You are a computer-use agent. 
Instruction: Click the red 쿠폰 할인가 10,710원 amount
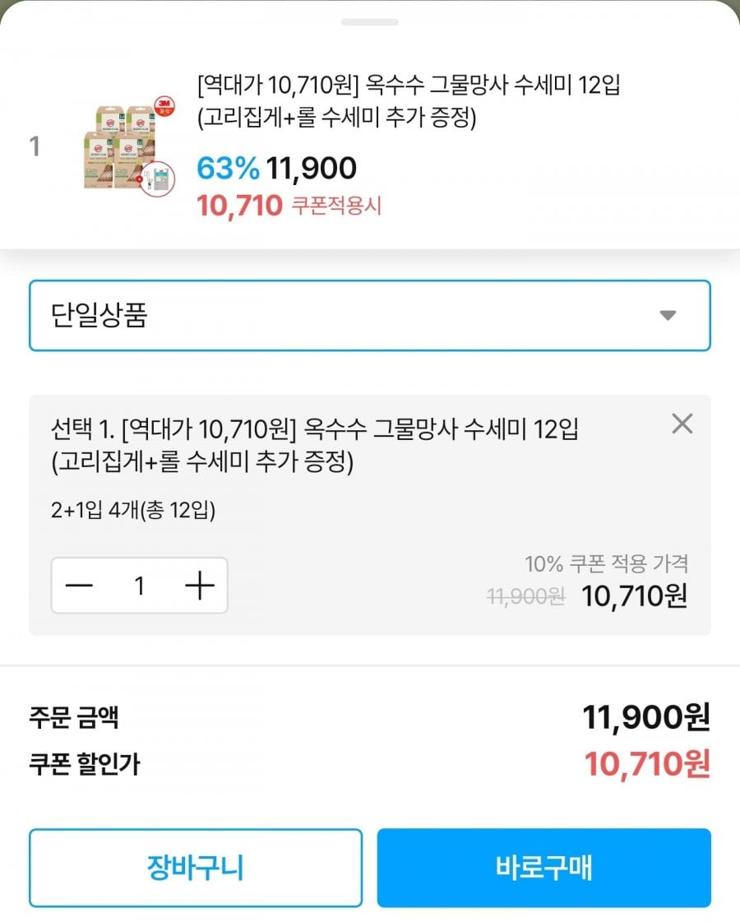tap(646, 765)
